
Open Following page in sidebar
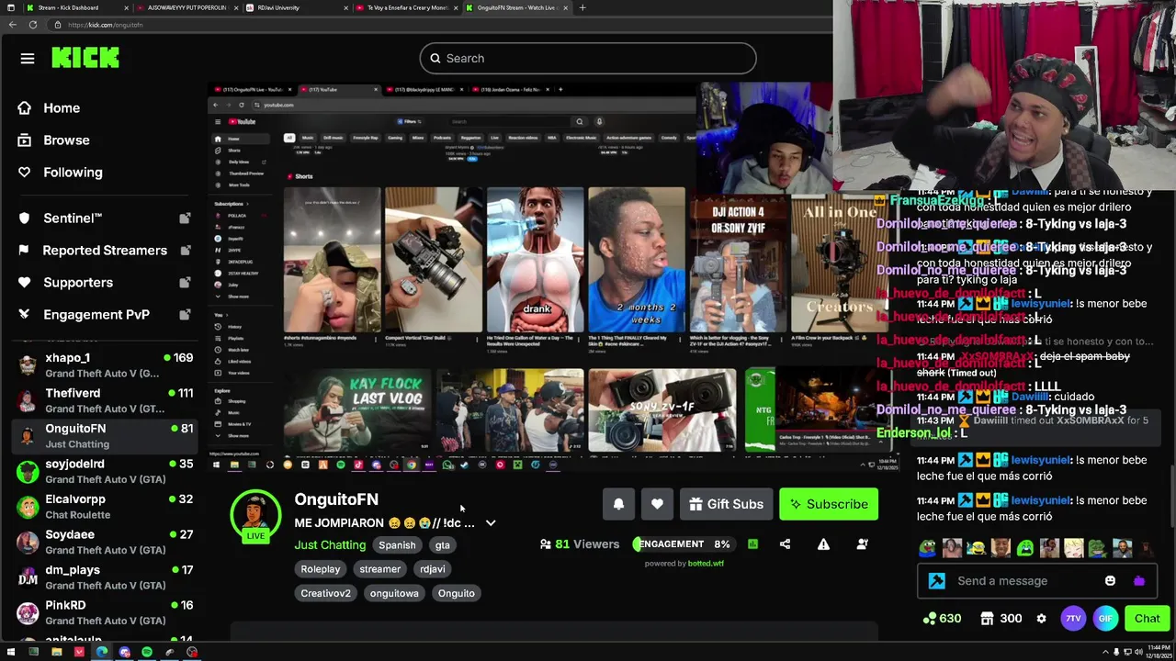point(73,173)
